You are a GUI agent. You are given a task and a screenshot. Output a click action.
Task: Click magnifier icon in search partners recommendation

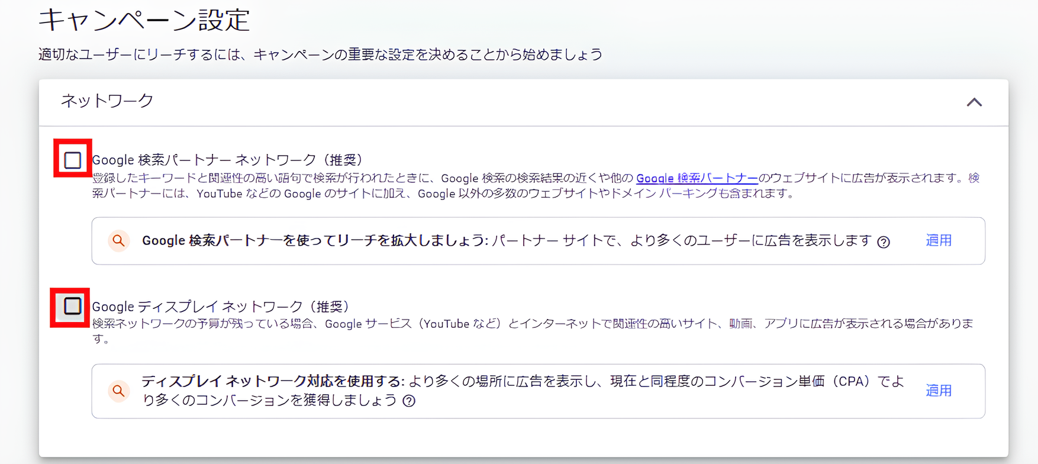click(x=119, y=241)
